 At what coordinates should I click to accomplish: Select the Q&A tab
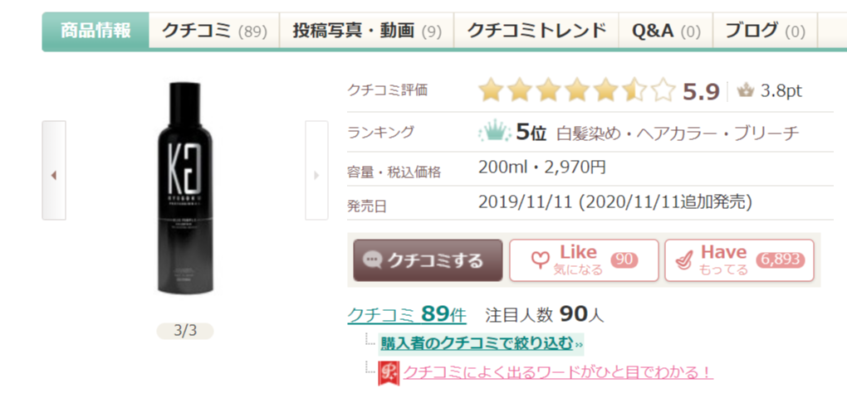click(x=666, y=32)
